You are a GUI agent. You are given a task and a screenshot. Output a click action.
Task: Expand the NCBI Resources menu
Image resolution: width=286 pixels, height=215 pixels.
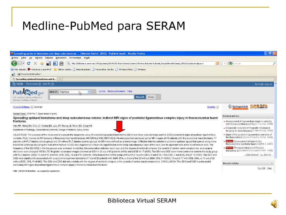pyautogui.click(x=34, y=84)
